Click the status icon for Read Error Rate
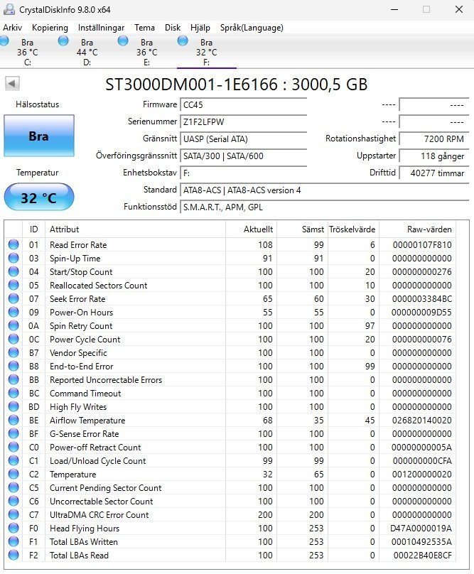The image size is (474, 574). point(14,245)
